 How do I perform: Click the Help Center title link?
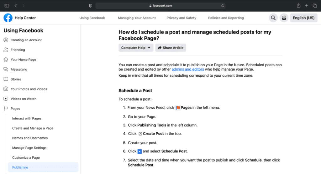pyautogui.click(x=25, y=18)
